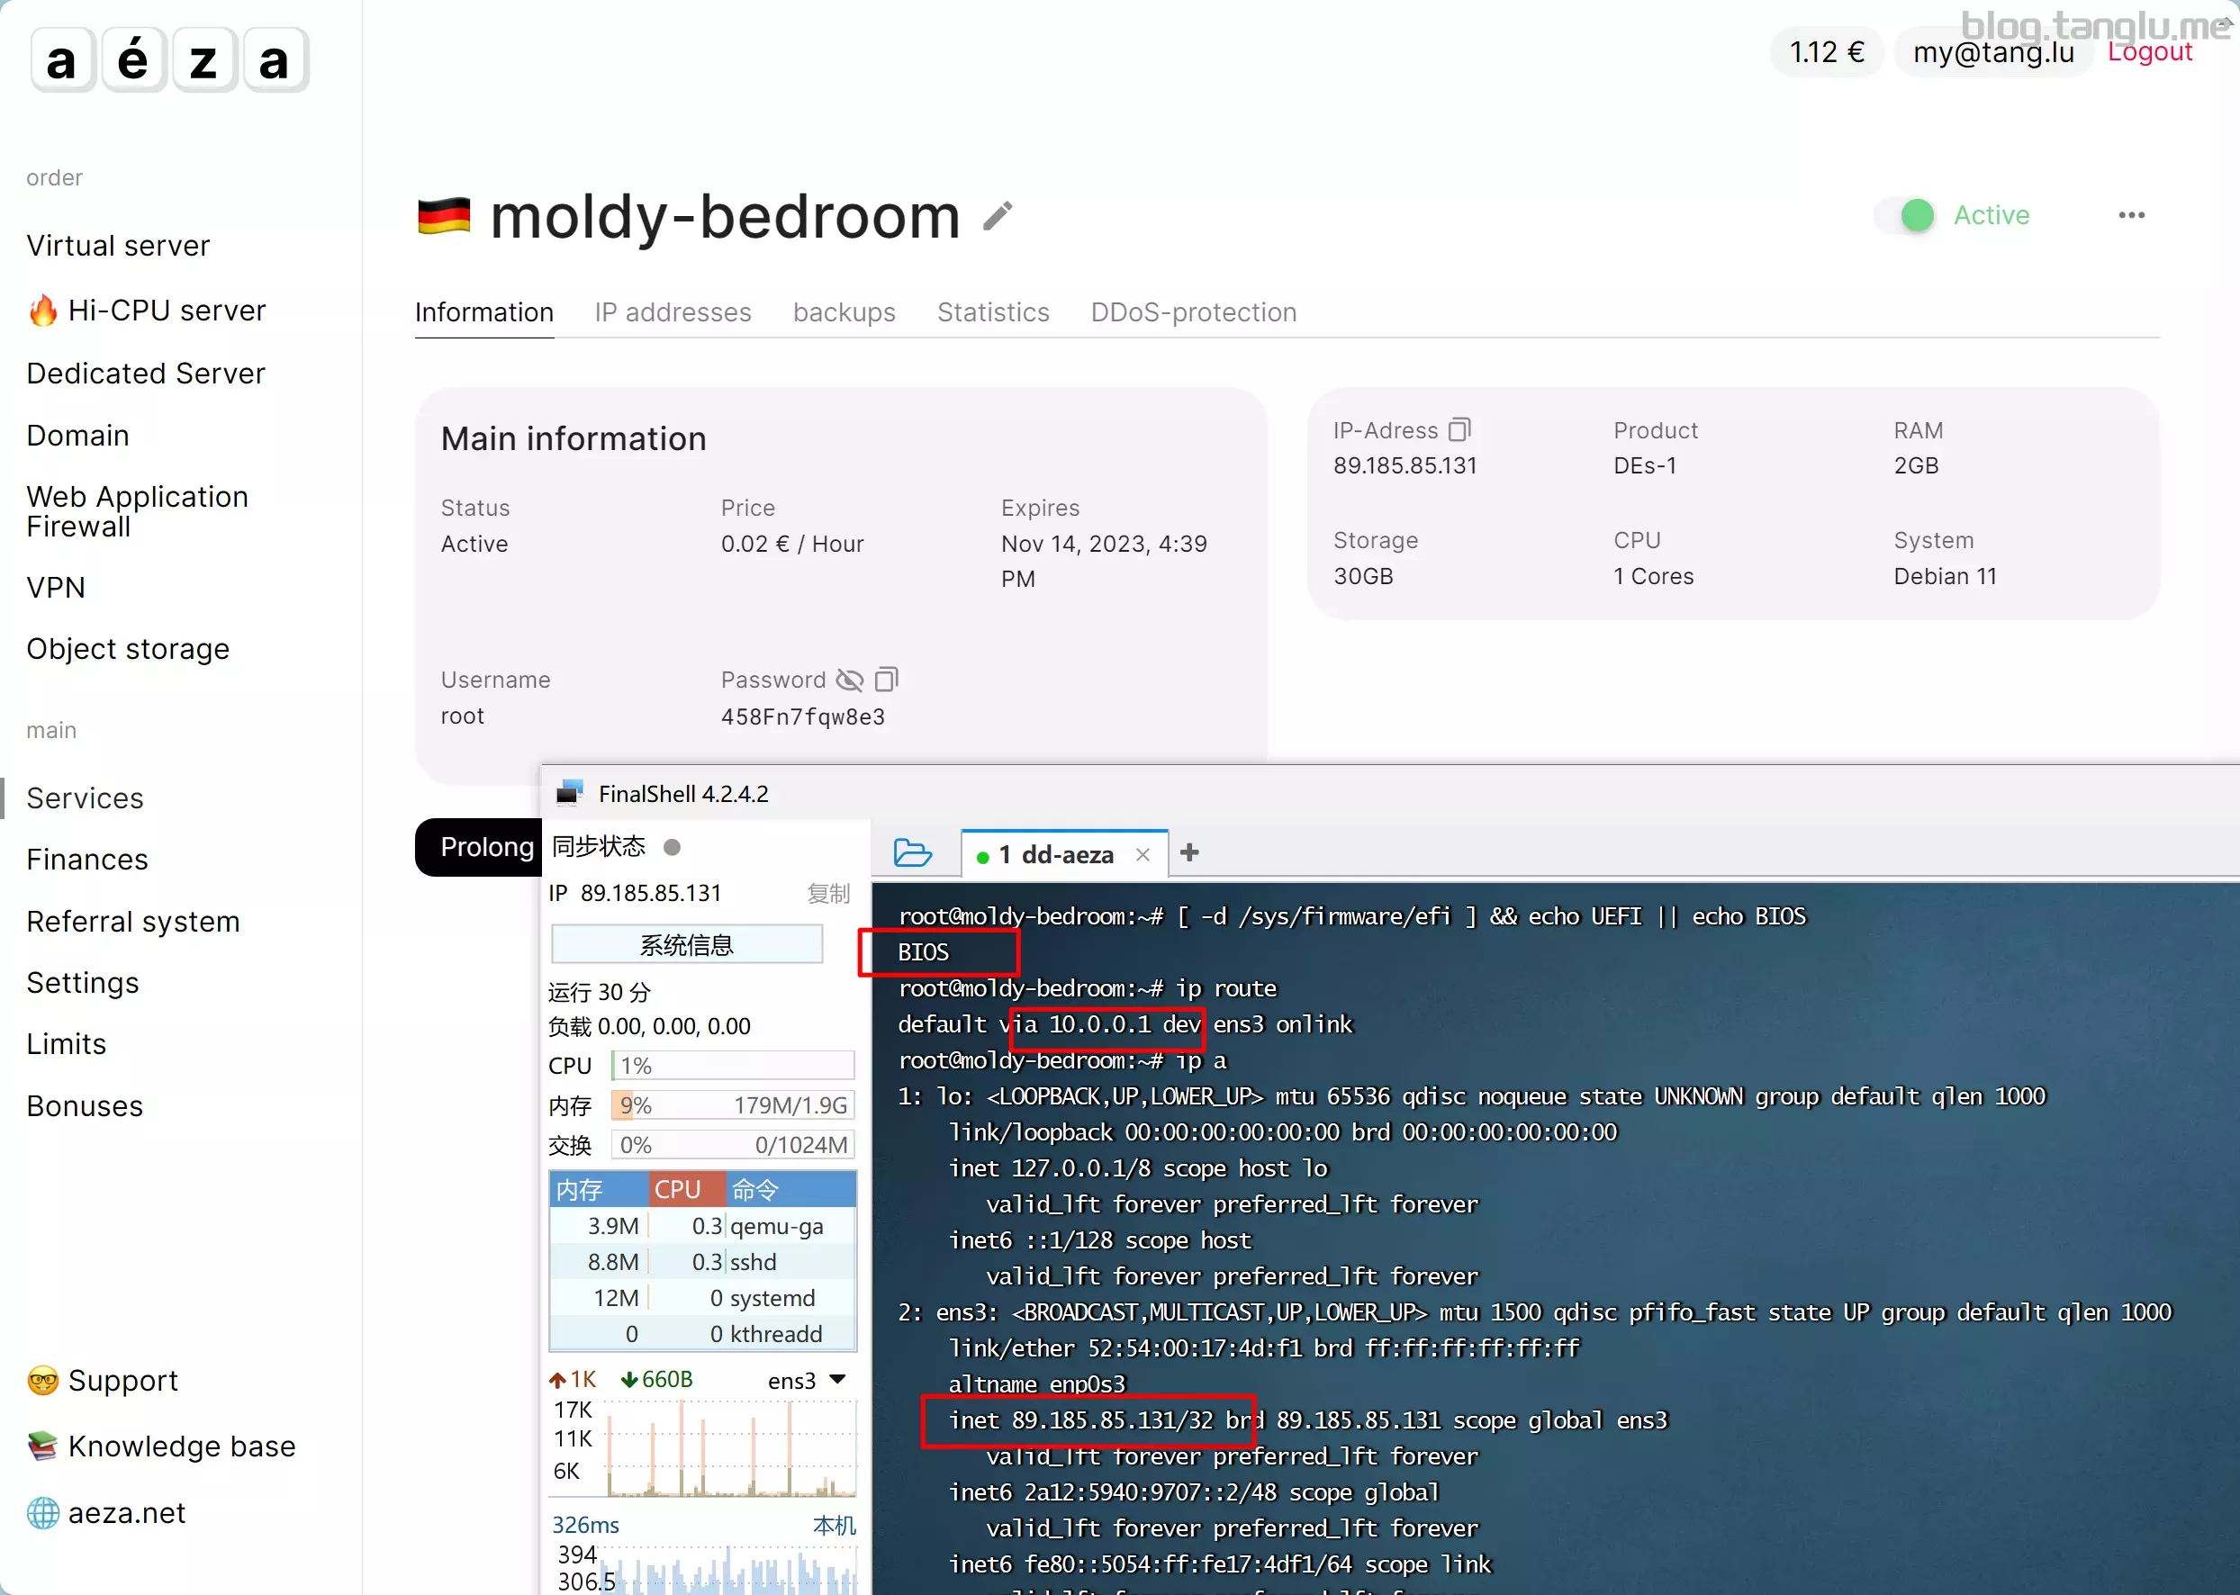Viewport: 2240px width, 1595px height.
Task: Click the Prolong button for server renewal
Action: tap(488, 846)
